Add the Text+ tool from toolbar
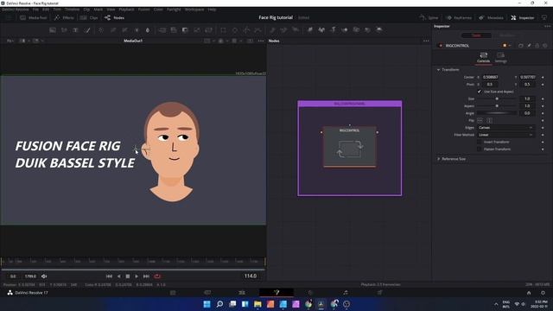Image resolution: width=553 pixels, height=311 pixels. [x=76, y=30]
